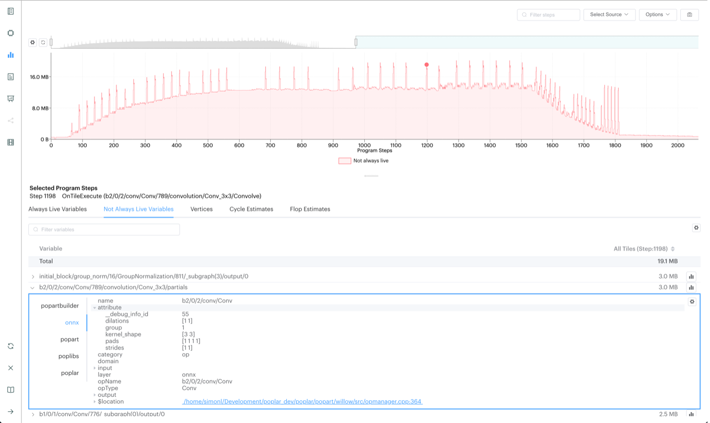710x423 pixels.
Task: Select the Liveness report bar-chart icon
Action: [10, 54]
